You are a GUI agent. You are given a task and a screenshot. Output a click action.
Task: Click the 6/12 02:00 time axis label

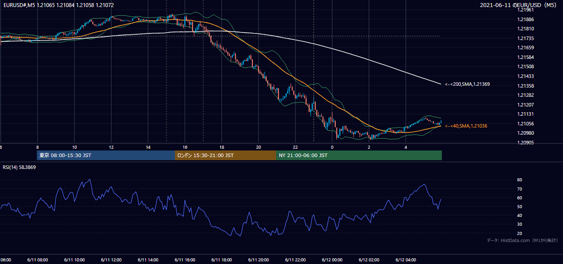coord(369,260)
